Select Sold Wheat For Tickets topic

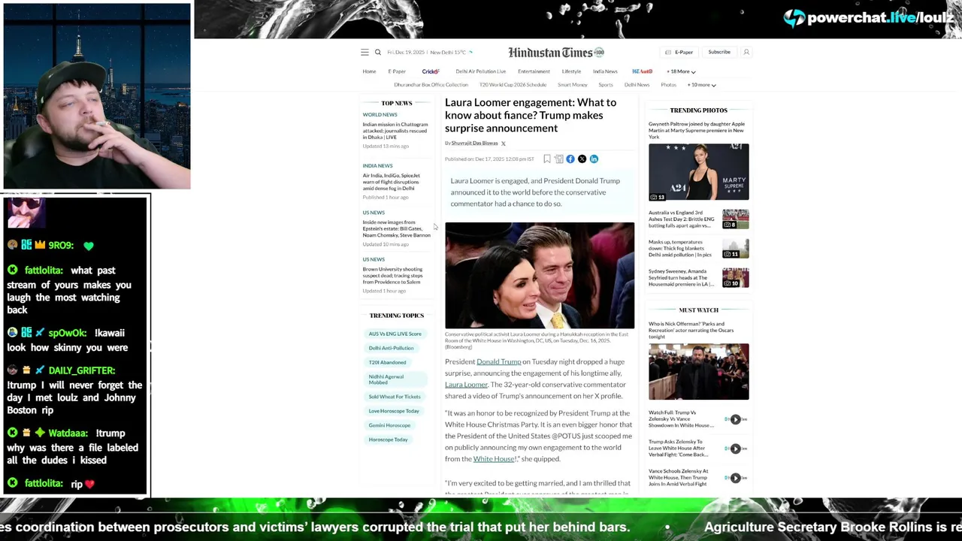pos(395,397)
